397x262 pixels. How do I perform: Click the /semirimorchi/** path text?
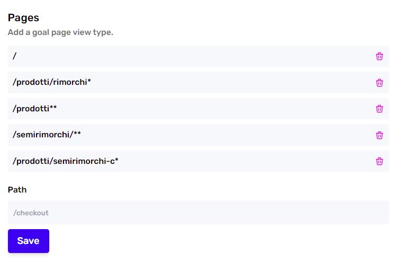tap(47, 135)
